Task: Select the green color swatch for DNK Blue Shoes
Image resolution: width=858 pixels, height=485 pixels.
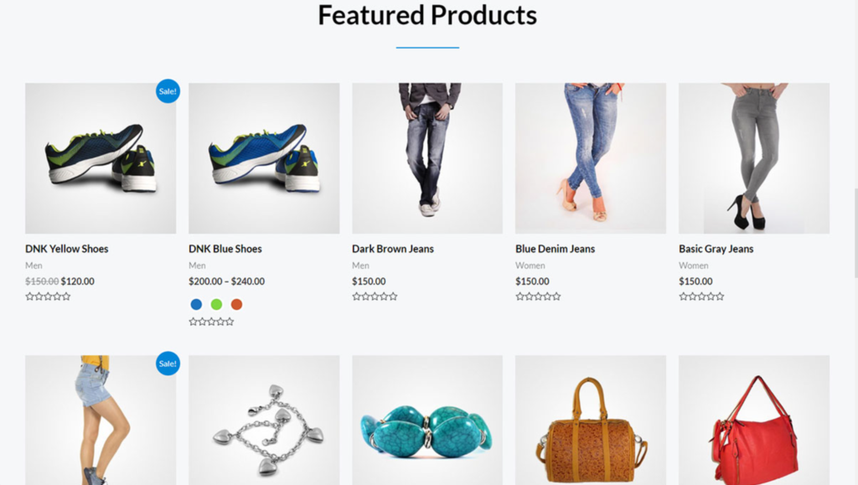Action: [217, 304]
